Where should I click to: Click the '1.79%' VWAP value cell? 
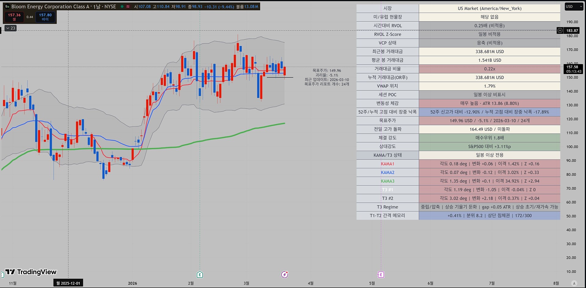(x=490, y=86)
